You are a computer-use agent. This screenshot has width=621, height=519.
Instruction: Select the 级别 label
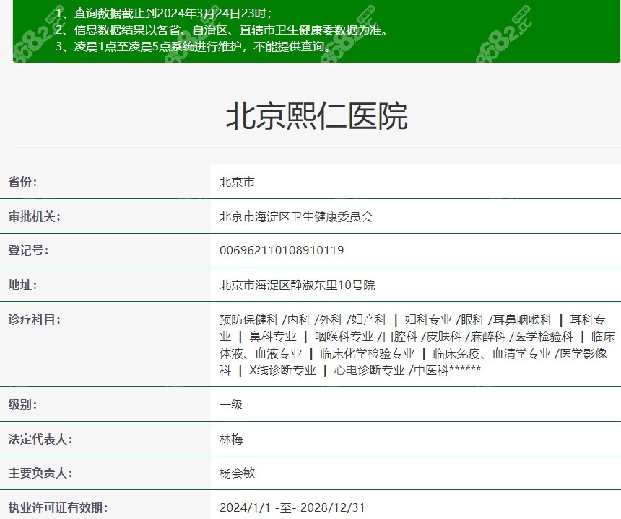[22, 405]
